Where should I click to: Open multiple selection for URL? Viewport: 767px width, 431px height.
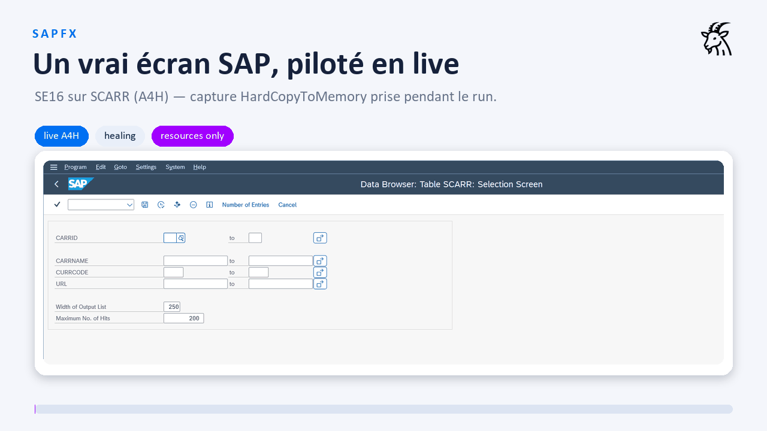coord(320,284)
